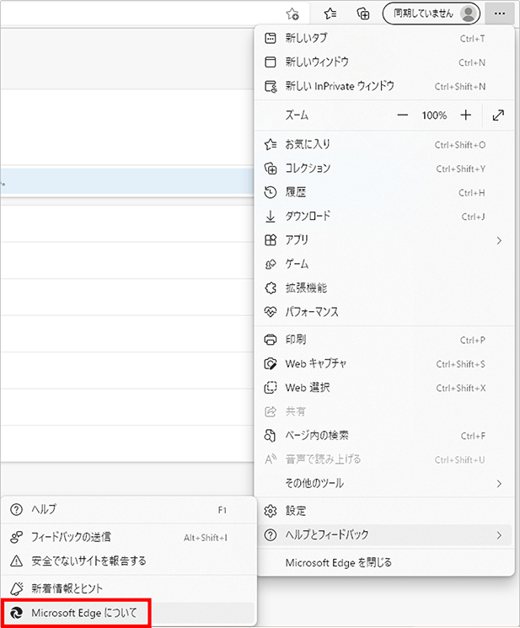Click the apps grid icon

pyautogui.click(x=271, y=240)
